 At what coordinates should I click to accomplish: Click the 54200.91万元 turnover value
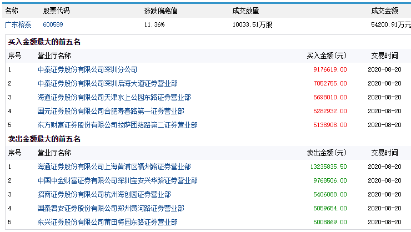tap(391, 24)
